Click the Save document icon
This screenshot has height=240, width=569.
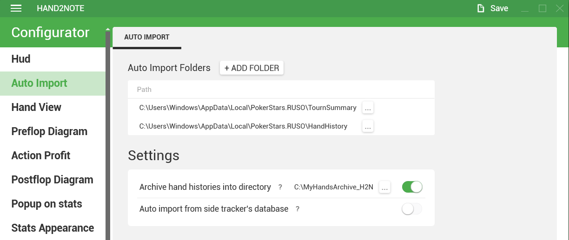[x=481, y=8]
